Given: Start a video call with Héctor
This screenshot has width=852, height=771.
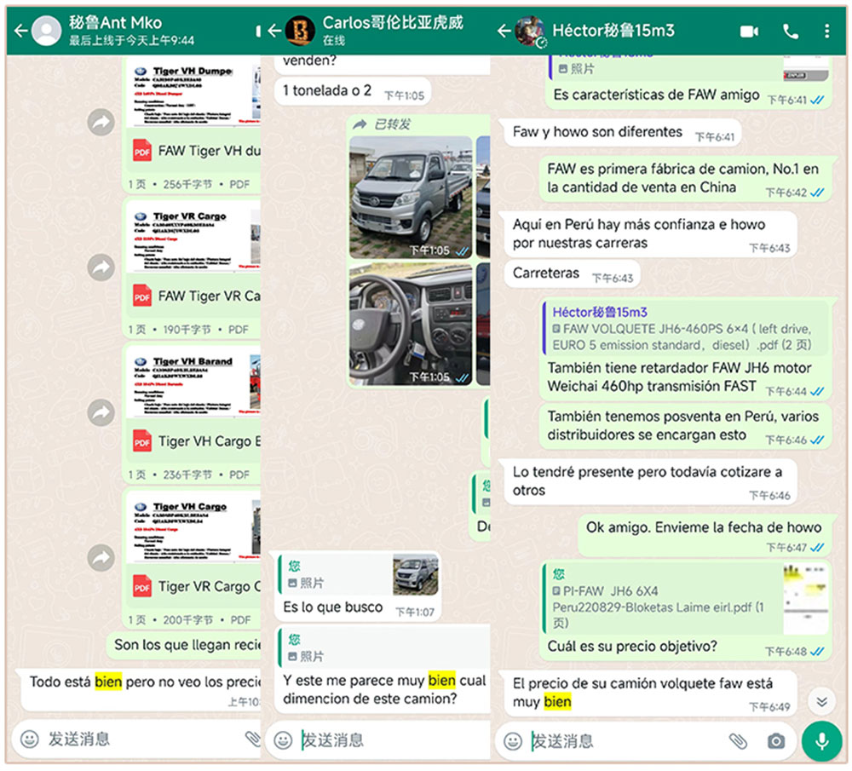Looking at the screenshot, I should (749, 32).
